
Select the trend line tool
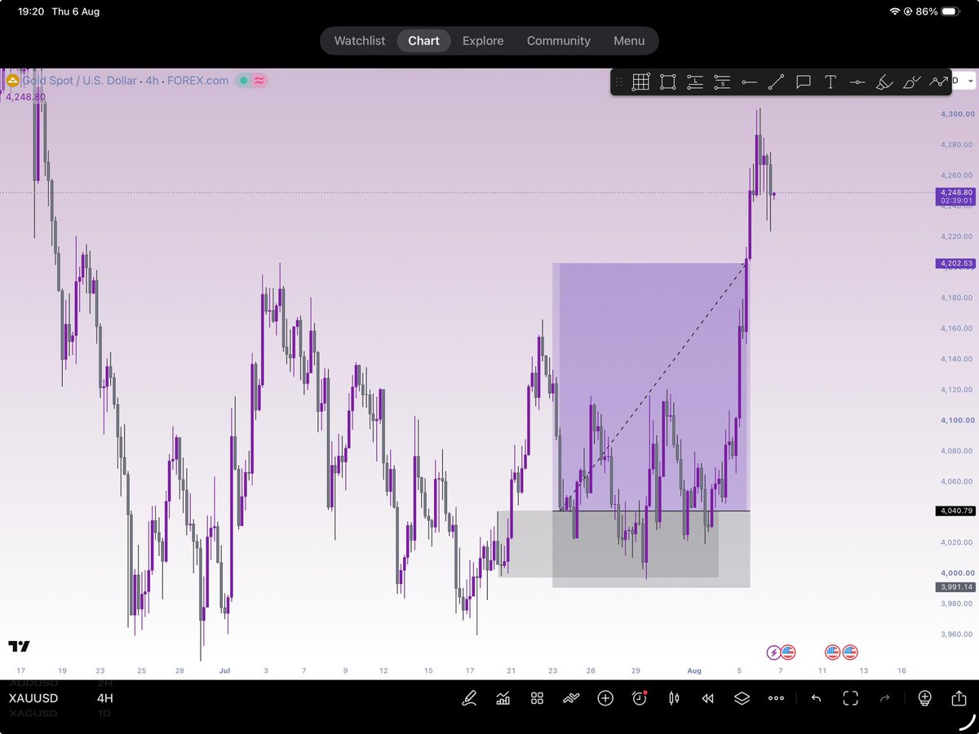pos(776,82)
